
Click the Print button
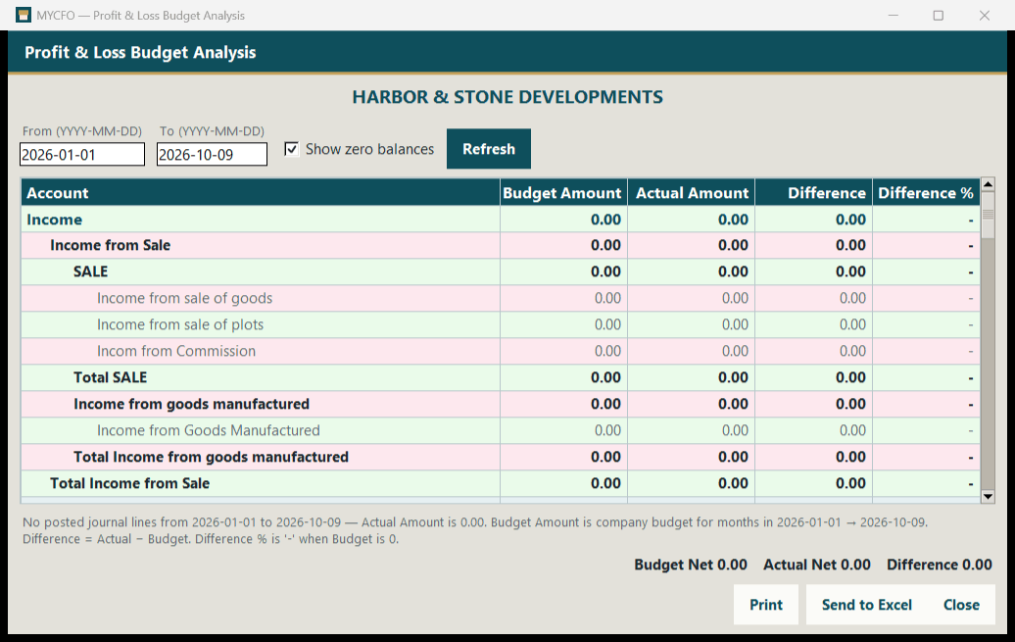pyautogui.click(x=766, y=605)
